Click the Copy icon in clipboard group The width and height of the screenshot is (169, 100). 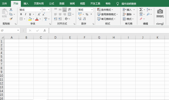[11, 14]
